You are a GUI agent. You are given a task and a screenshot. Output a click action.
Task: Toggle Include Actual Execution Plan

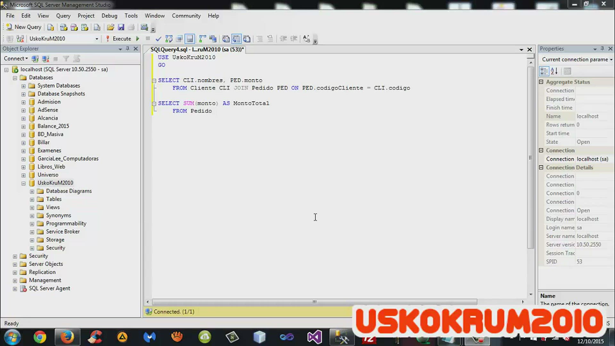202,39
